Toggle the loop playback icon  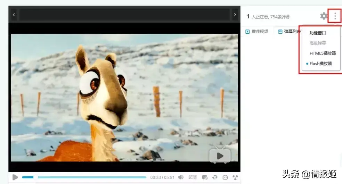215,177
